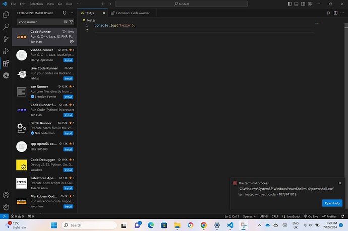The image size is (348, 231).
Task: Change encoding via UTF-8
Action: [264, 216]
